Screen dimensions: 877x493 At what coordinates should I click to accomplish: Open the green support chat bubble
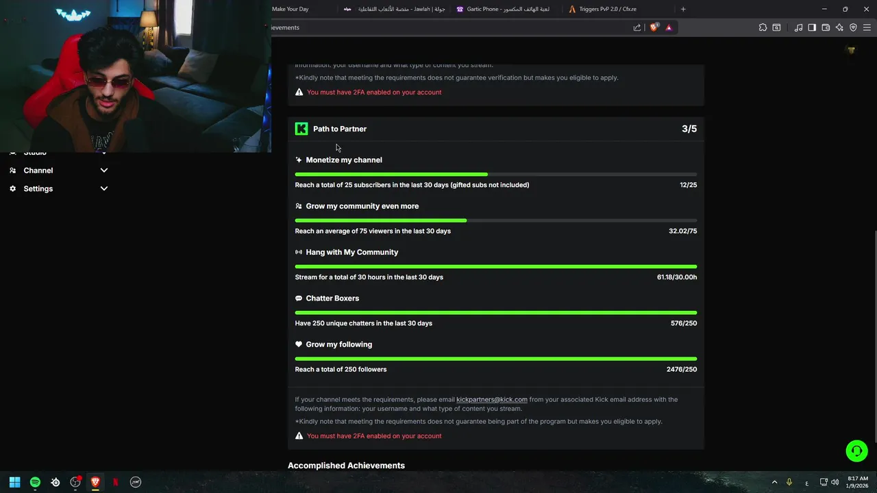pyautogui.click(x=856, y=451)
